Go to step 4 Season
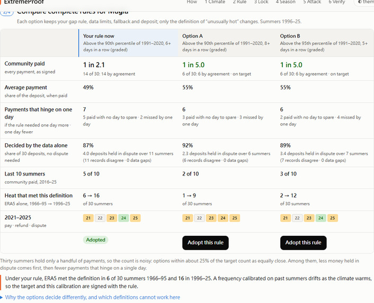This screenshot has width=374, height=303. [286, 2]
